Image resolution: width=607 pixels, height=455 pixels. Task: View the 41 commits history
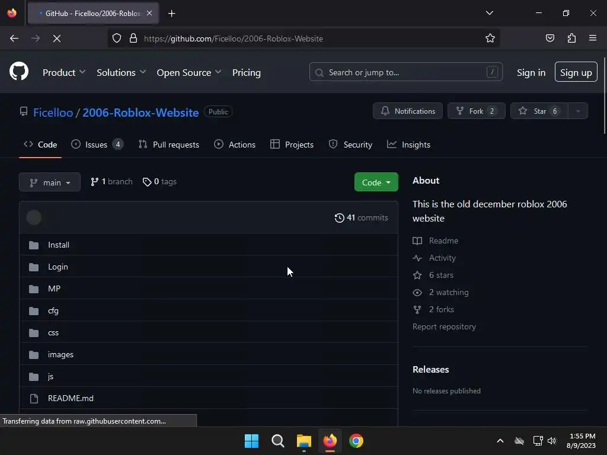click(x=361, y=217)
